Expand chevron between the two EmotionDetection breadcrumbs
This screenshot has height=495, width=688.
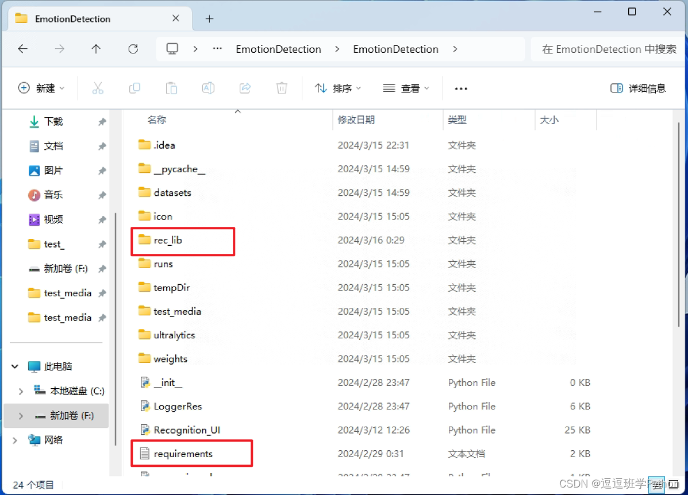[337, 49]
